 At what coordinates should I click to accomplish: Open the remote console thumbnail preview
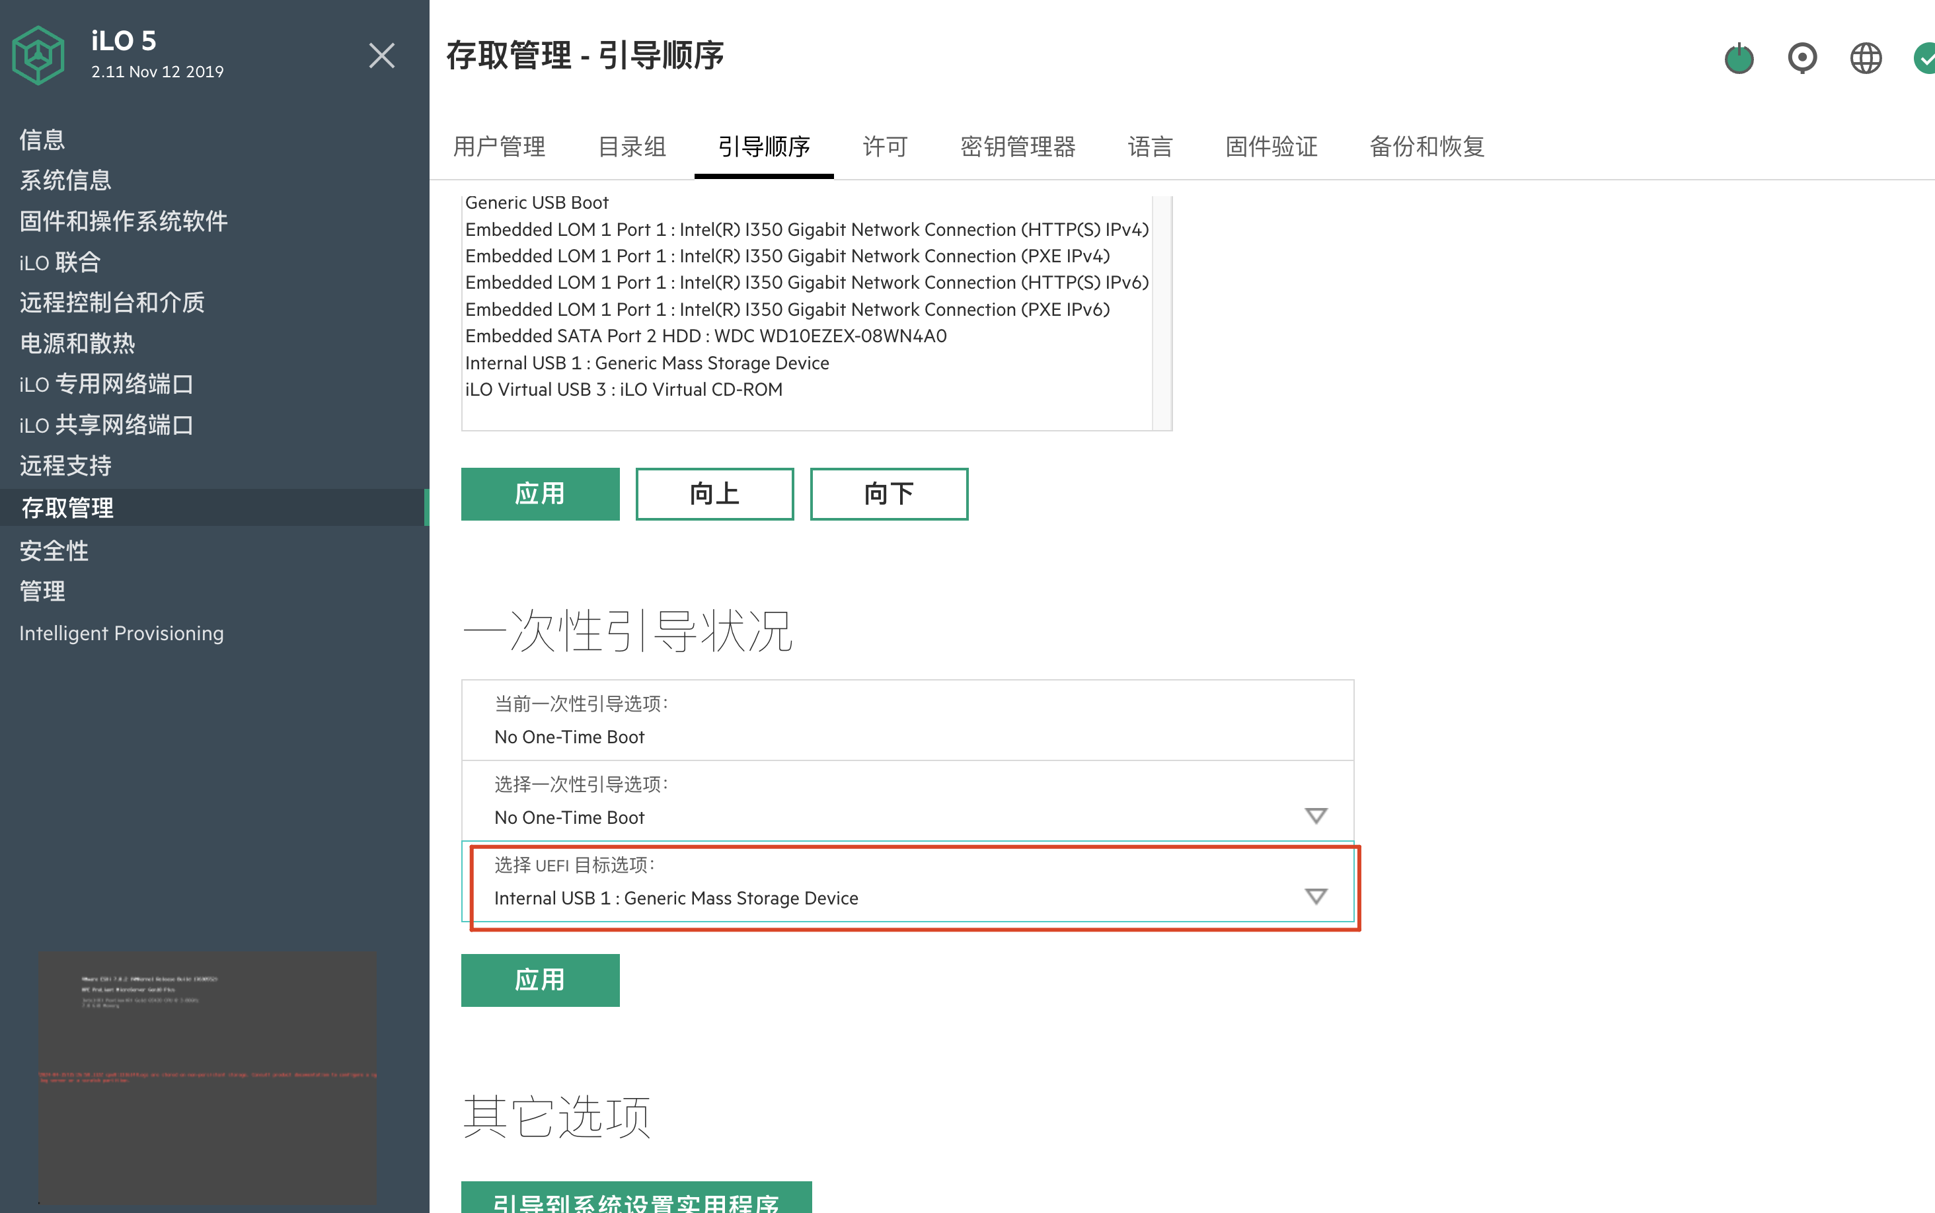pyautogui.click(x=207, y=1077)
